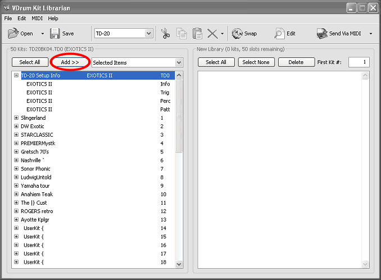Click the Open folder icon
The width and height of the screenshot is (381, 280).
click(13, 34)
